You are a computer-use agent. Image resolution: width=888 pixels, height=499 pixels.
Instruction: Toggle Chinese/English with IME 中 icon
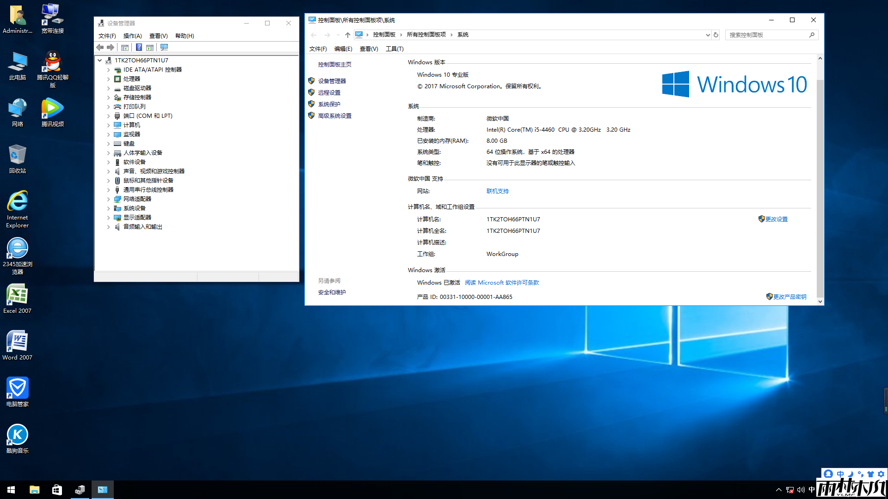(x=840, y=474)
